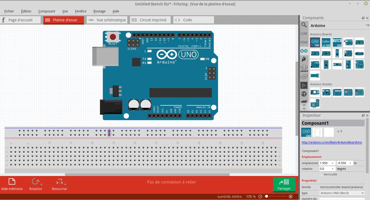Toggle the Verrouillé checkbox
The image size is (370, 200).
pos(321,174)
